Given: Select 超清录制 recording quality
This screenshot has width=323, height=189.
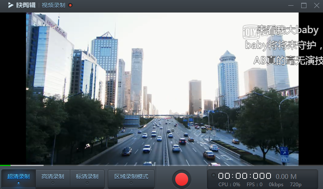Looking at the screenshot, I should (19, 178).
